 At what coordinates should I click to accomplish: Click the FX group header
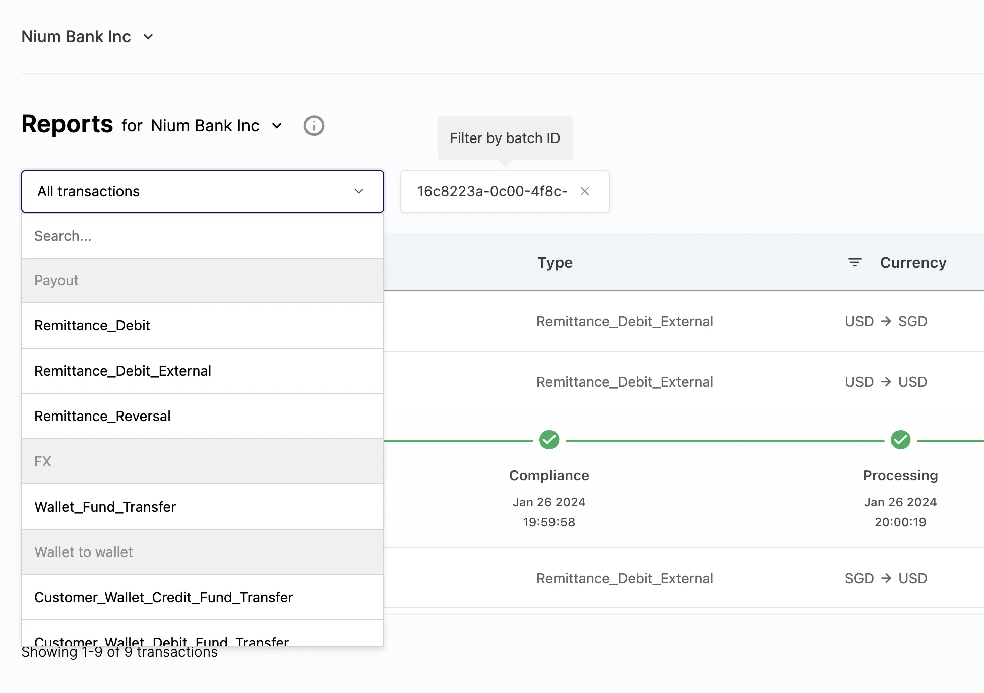pos(203,461)
